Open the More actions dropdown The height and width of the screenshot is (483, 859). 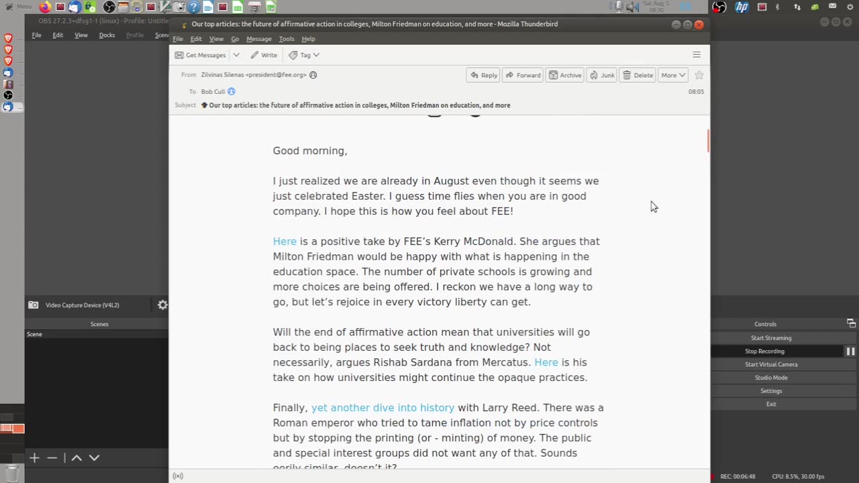[x=673, y=75]
